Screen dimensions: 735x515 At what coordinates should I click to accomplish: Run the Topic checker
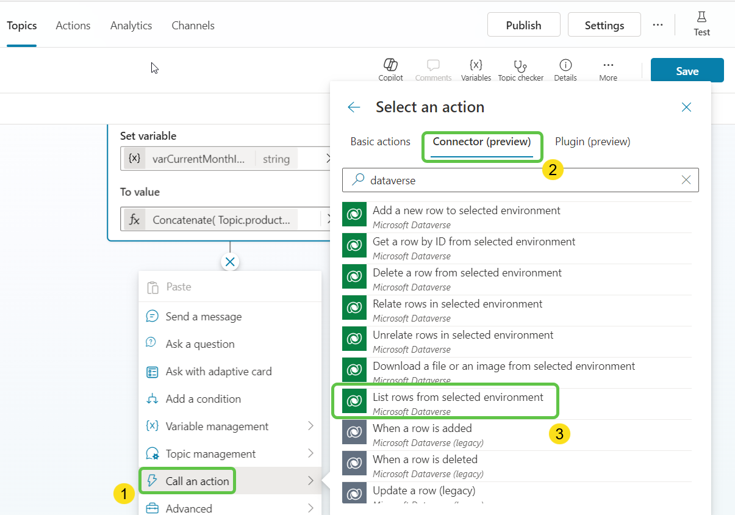[x=520, y=69]
